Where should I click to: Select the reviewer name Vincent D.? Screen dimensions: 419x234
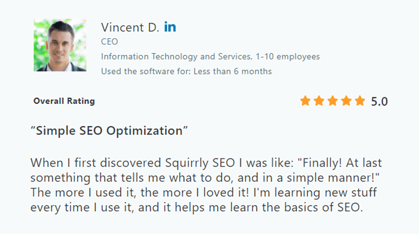click(x=130, y=27)
